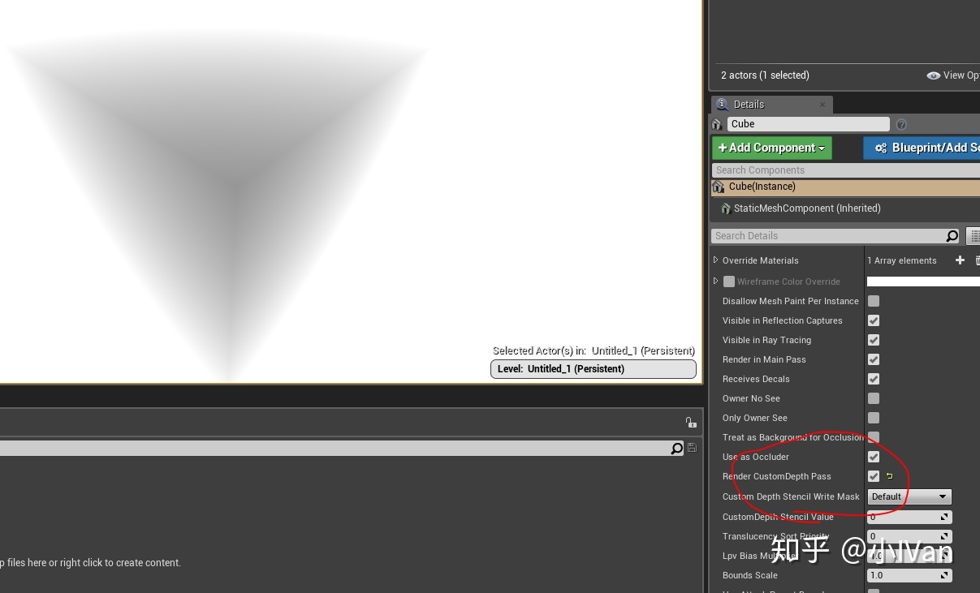
Task: Focus the Search Components field
Action: coord(846,170)
